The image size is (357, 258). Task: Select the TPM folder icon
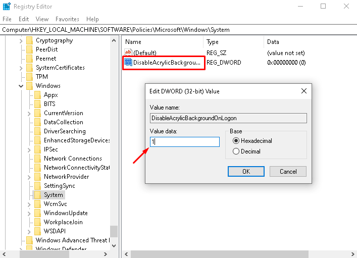point(29,77)
